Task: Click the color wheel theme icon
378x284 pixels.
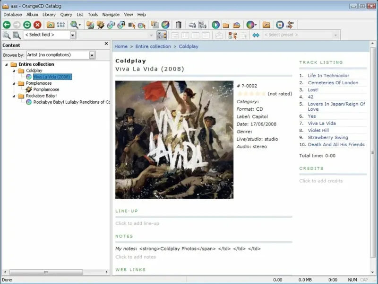Action: coord(250,25)
